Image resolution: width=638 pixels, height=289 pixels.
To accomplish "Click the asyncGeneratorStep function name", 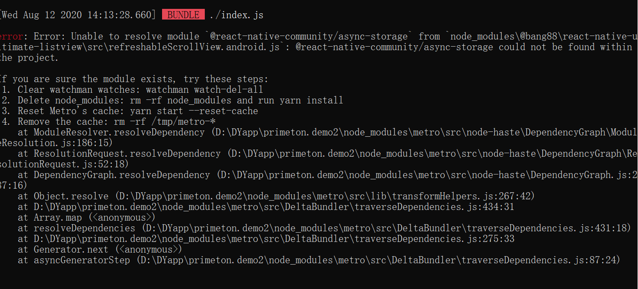I will [82, 260].
